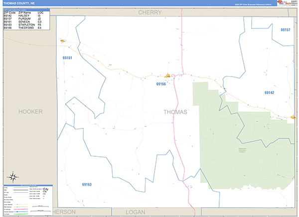Click location code I3 in the index
The width and height of the screenshot is (299, 217).
pos(39,15)
